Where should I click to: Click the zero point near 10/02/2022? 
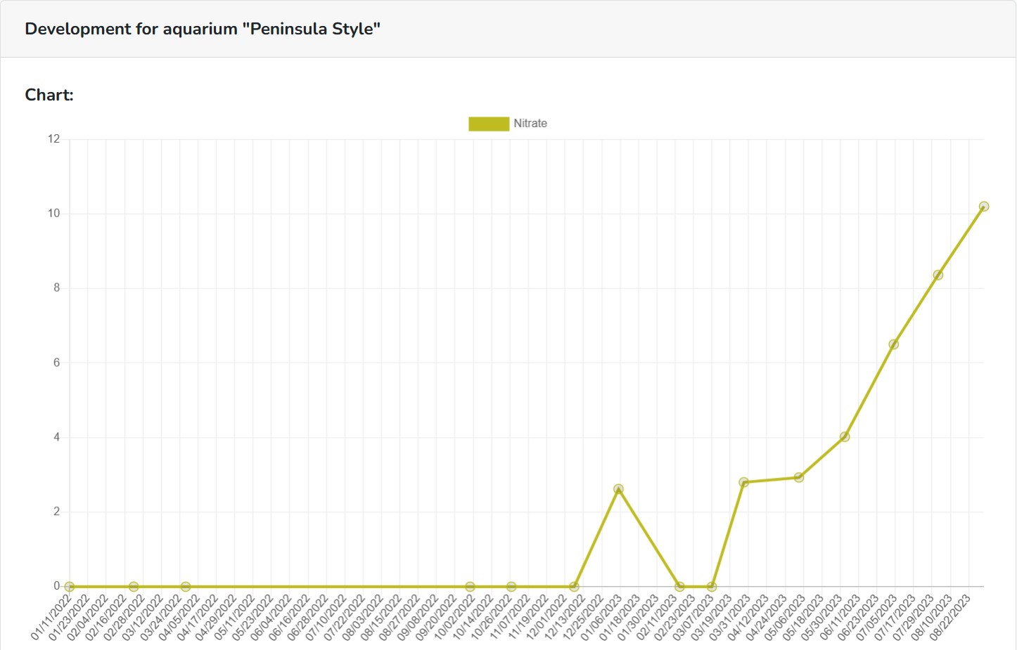[x=470, y=587]
